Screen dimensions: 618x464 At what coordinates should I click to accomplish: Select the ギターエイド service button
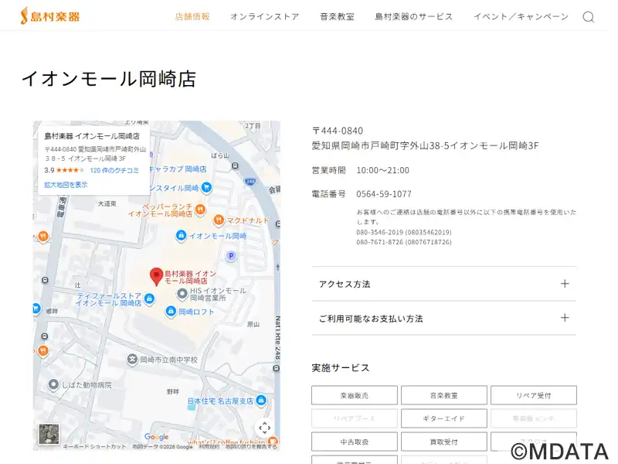(443, 418)
